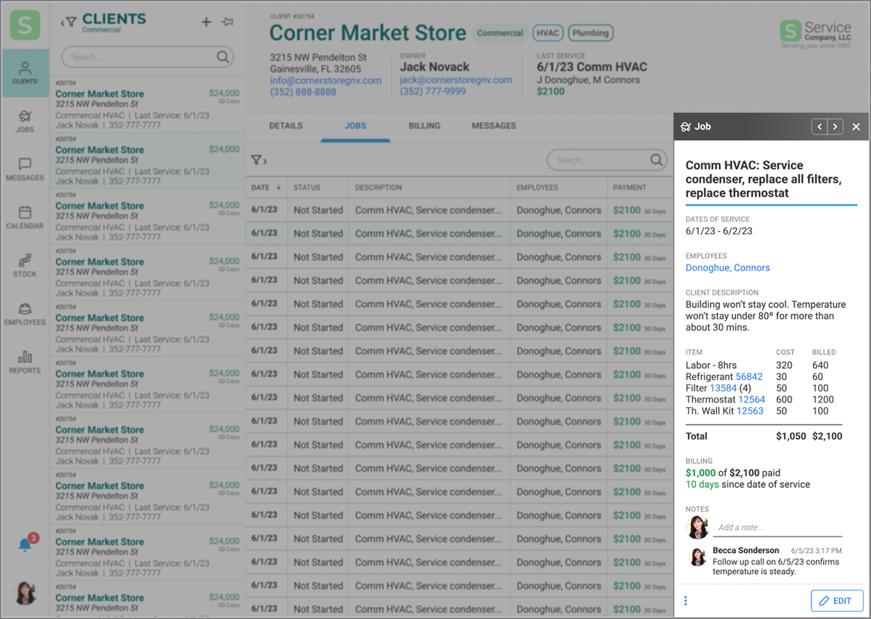Open more options at Job panel bottom
The image size is (871, 619).
coord(686,601)
